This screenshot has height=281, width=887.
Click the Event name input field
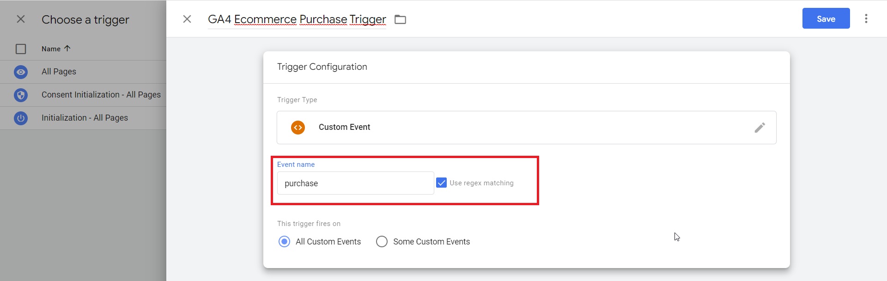pyautogui.click(x=355, y=183)
